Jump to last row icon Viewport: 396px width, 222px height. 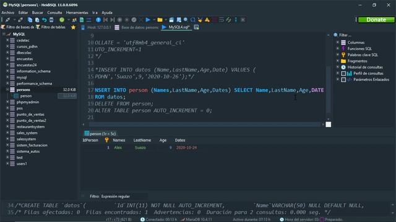[113, 20]
